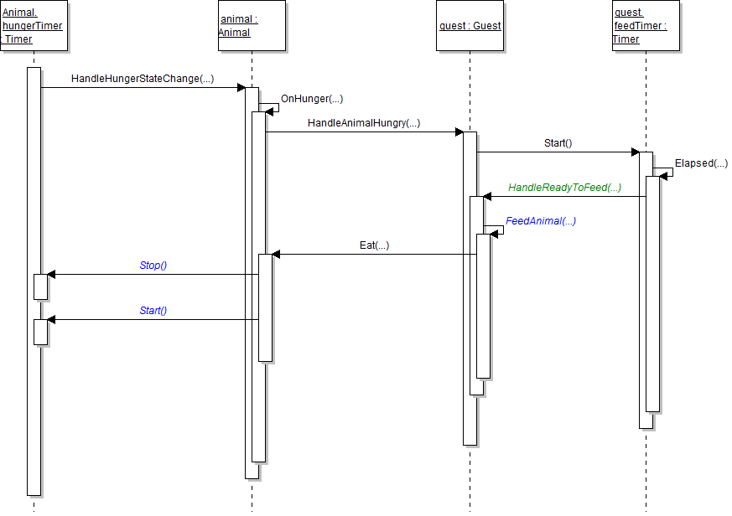Select the blue FeedAnimal(...) message label

[541, 222]
